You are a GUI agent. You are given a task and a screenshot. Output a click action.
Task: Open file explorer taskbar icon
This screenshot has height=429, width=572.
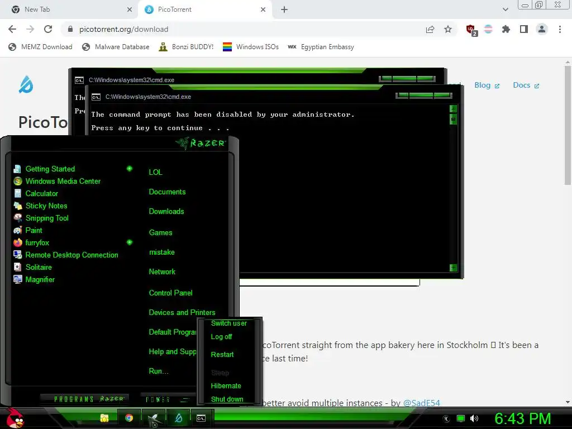coord(104,418)
